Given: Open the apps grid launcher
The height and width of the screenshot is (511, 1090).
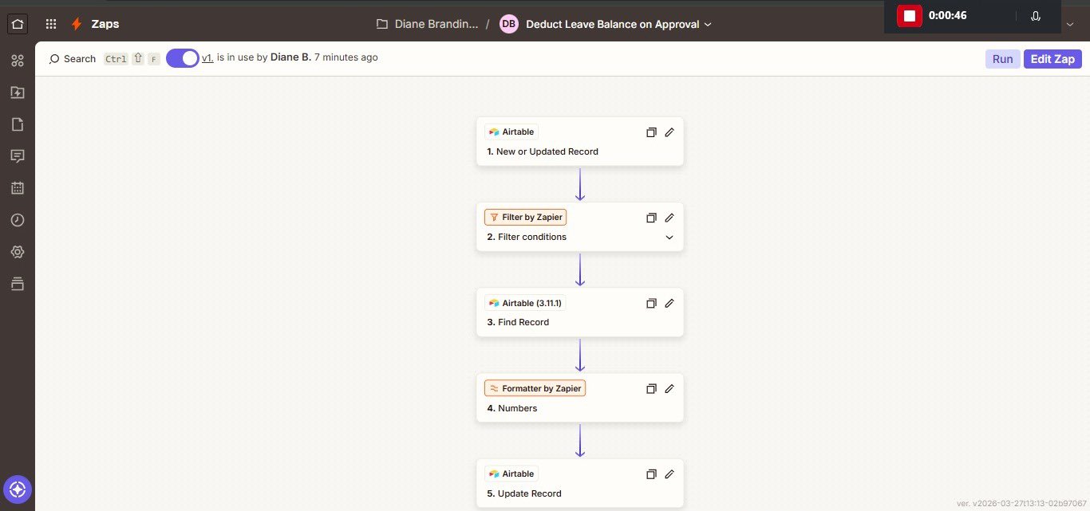Looking at the screenshot, I should click(x=51, y=24).
